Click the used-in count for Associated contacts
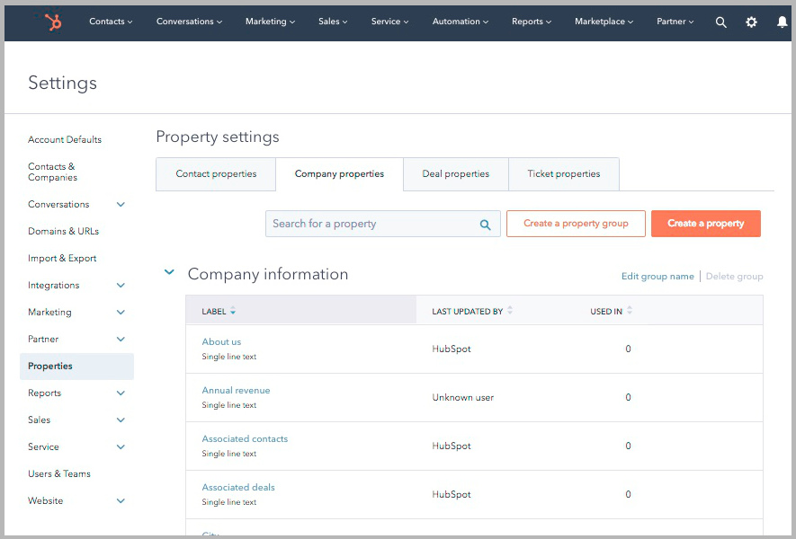 628,446
